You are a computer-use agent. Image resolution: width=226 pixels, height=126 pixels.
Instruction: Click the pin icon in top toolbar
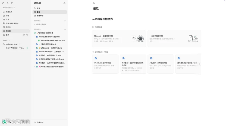tap(12, 3)
